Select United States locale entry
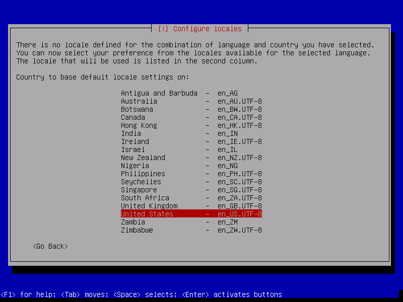This screenshot has height=302, width=403. tap(147, 213)
